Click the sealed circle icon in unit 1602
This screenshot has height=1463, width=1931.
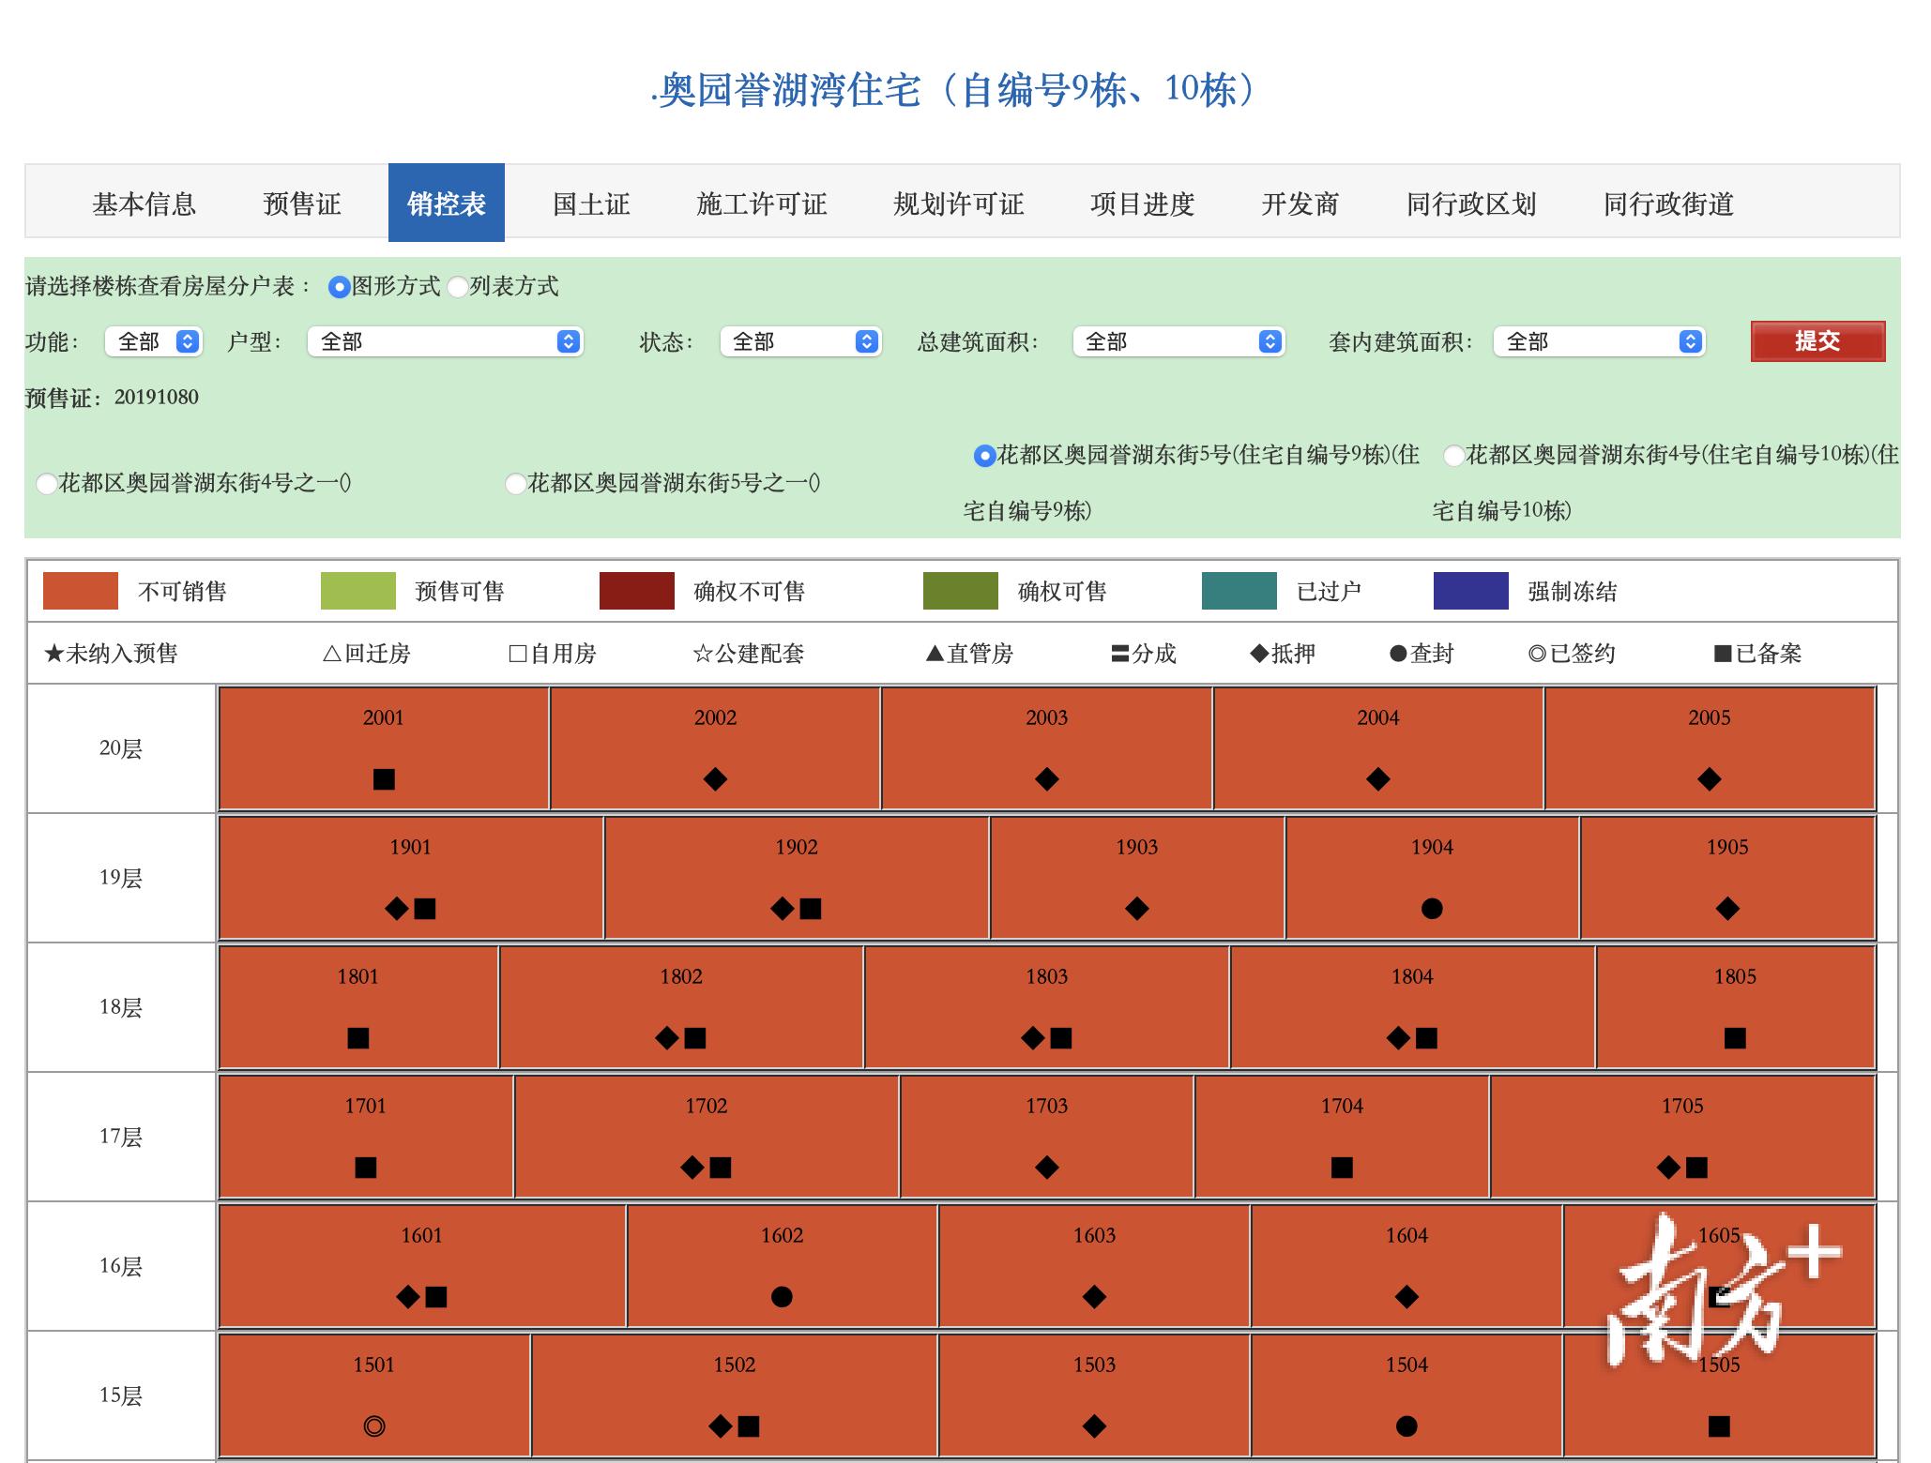[782, 1297]
